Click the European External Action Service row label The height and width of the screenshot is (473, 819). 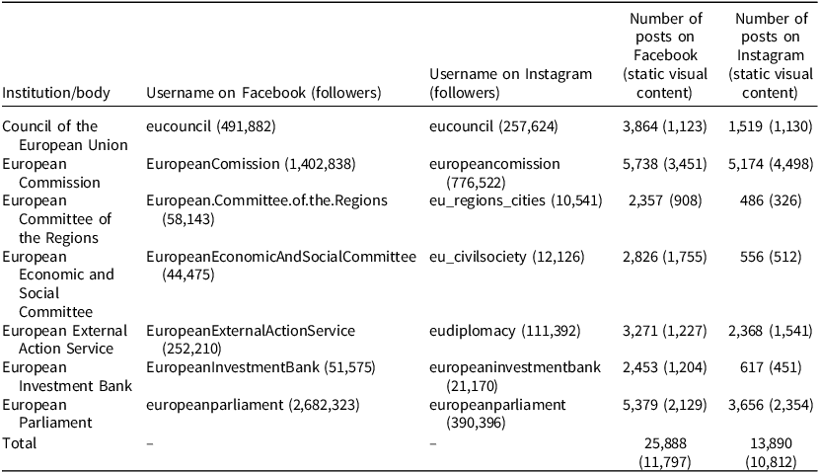(59, 339)
